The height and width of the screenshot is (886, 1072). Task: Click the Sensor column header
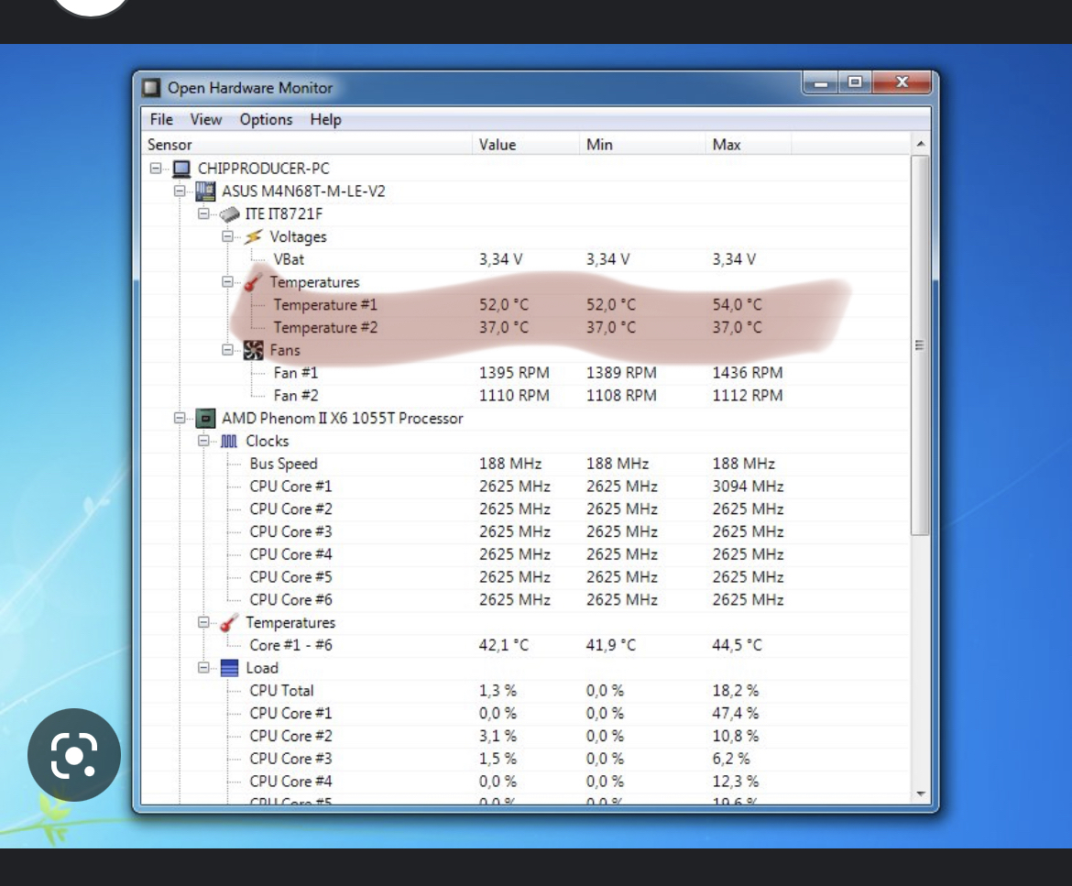[306, 144]
